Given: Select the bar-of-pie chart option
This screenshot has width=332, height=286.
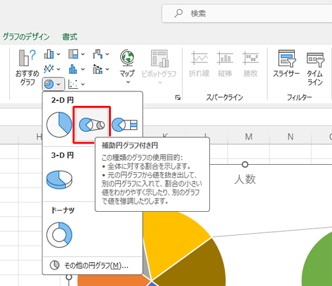Looking at the screenshot, I should click(125, 124).
